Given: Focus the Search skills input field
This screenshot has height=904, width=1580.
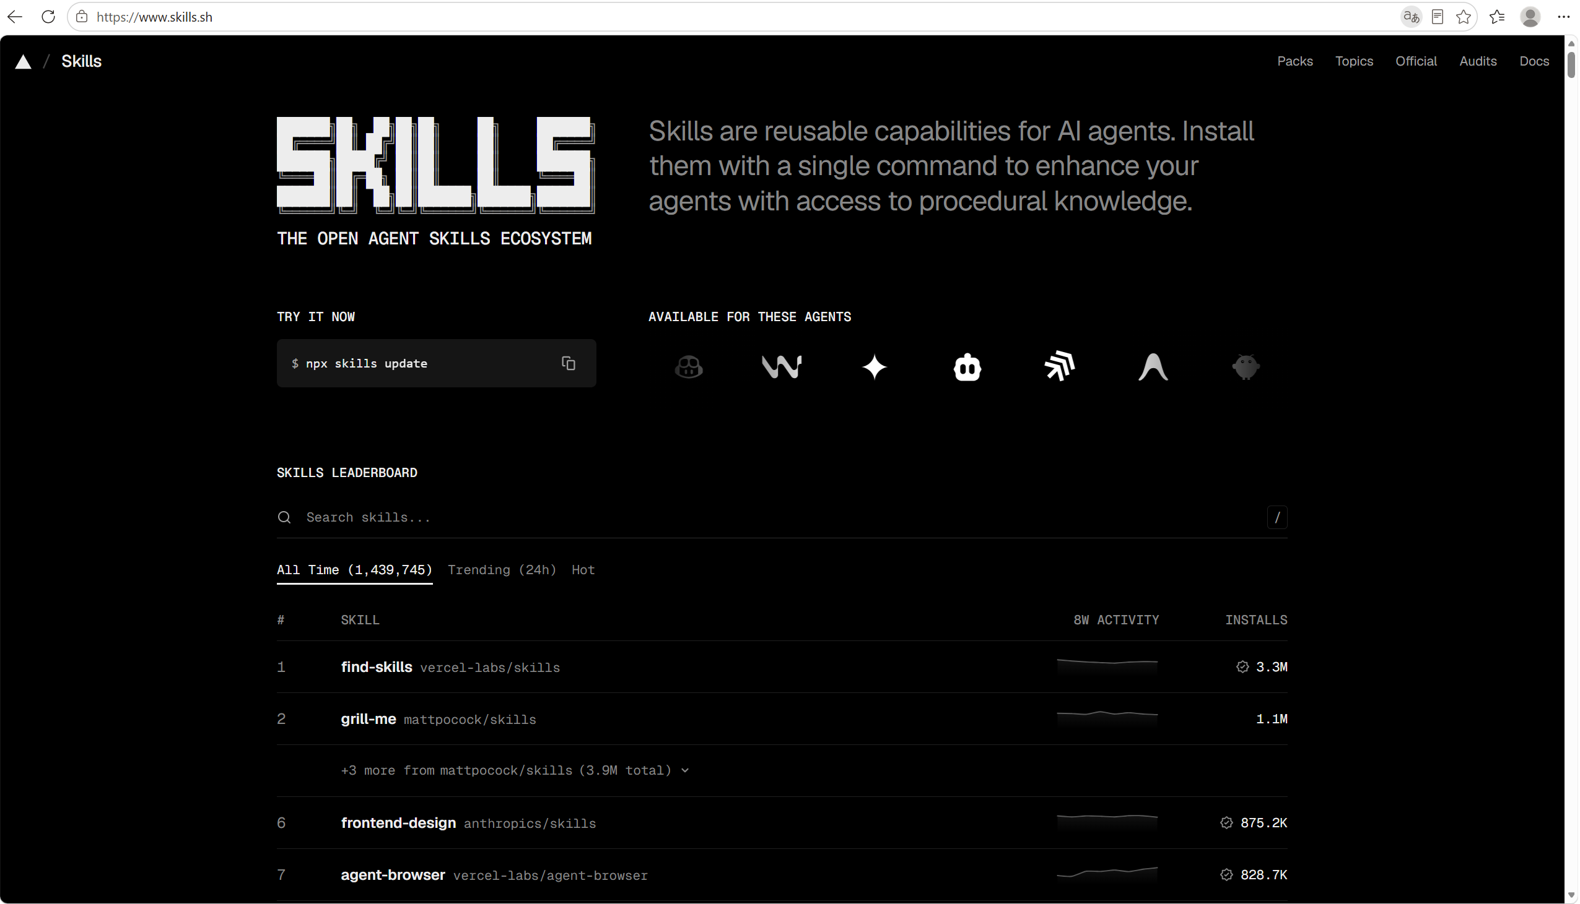Looking at the screenshot, I should (782, 517).
